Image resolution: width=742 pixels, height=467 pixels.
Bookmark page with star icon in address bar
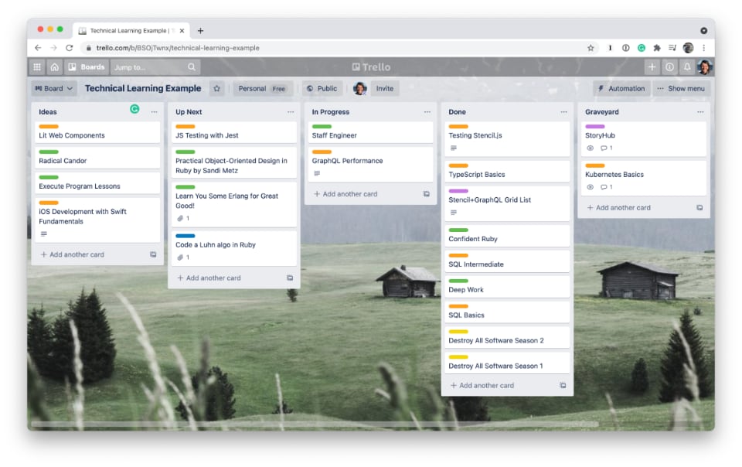[x=591, y=48]
